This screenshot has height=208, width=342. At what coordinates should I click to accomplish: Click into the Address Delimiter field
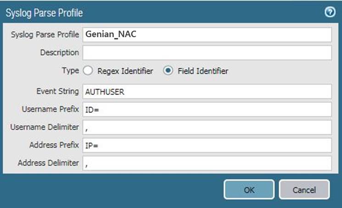click(x=207, y=163)
